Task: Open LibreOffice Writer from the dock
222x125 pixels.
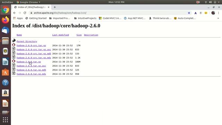Action: (6, 62)
